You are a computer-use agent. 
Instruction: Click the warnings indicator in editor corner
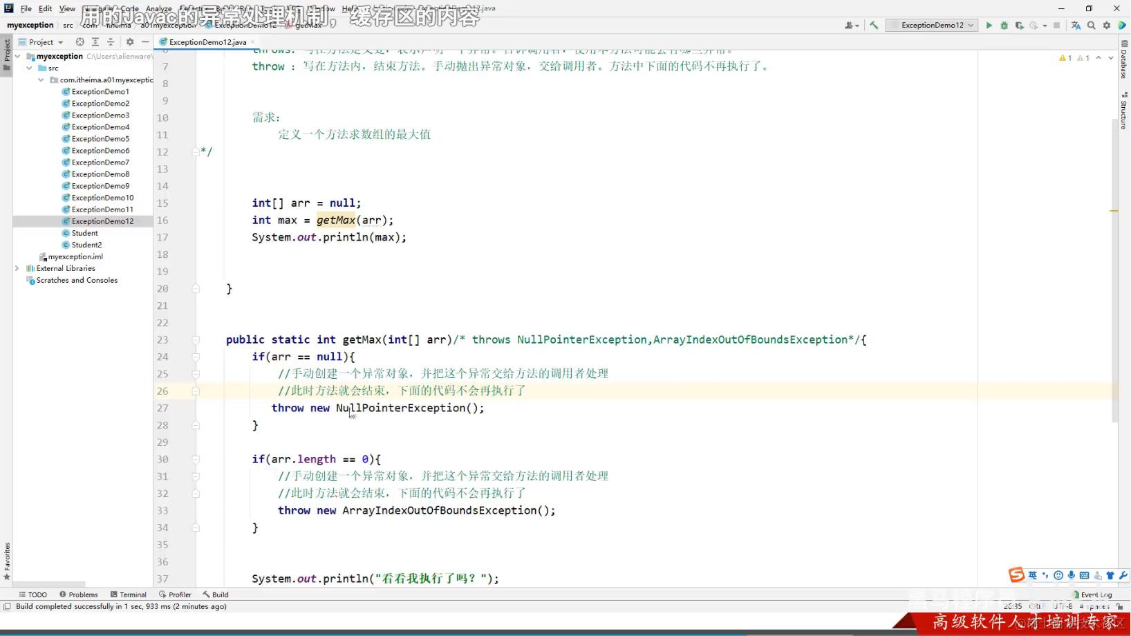point(1074,58)
